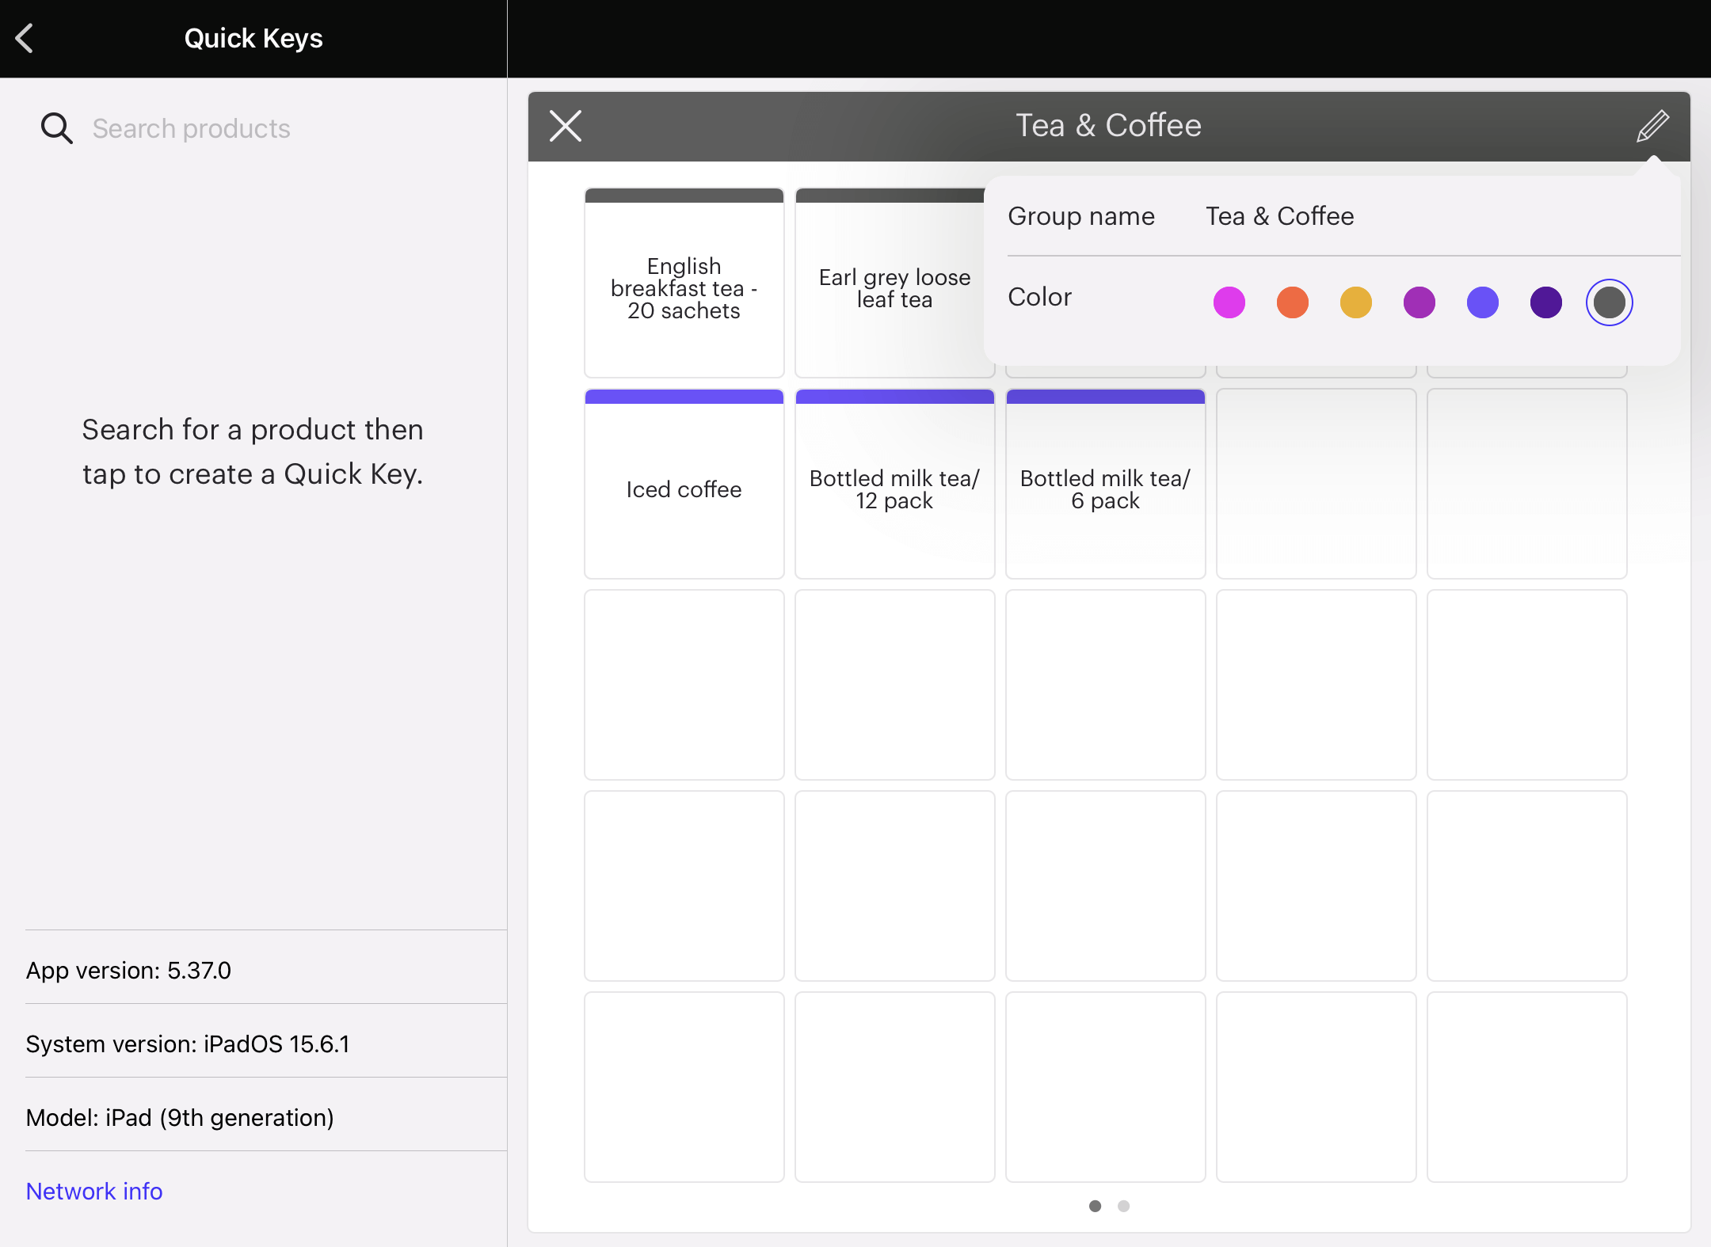Image resolution: width=1711 pixels, height=1247 pixels.
Task: Open the Network info link
Action: (93, 1191)
